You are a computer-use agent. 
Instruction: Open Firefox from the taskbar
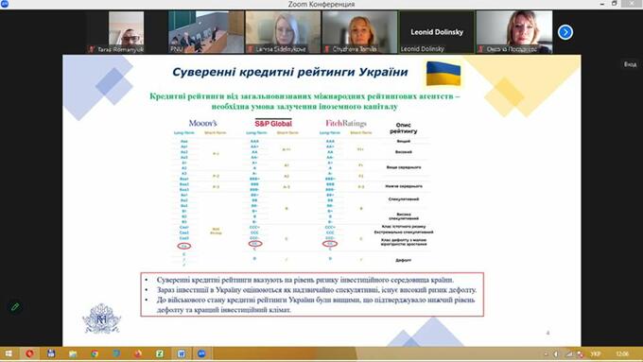(138, 353)
